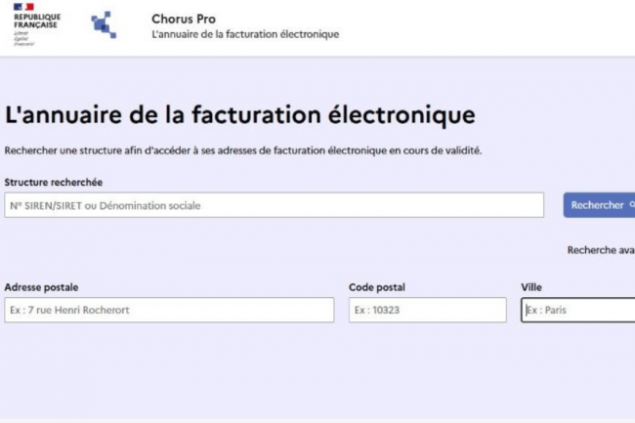The width and height of the screenshot is (635, 423).
Task: Focus the Structure recherchée search field
Action: click(x=274, y=205)
